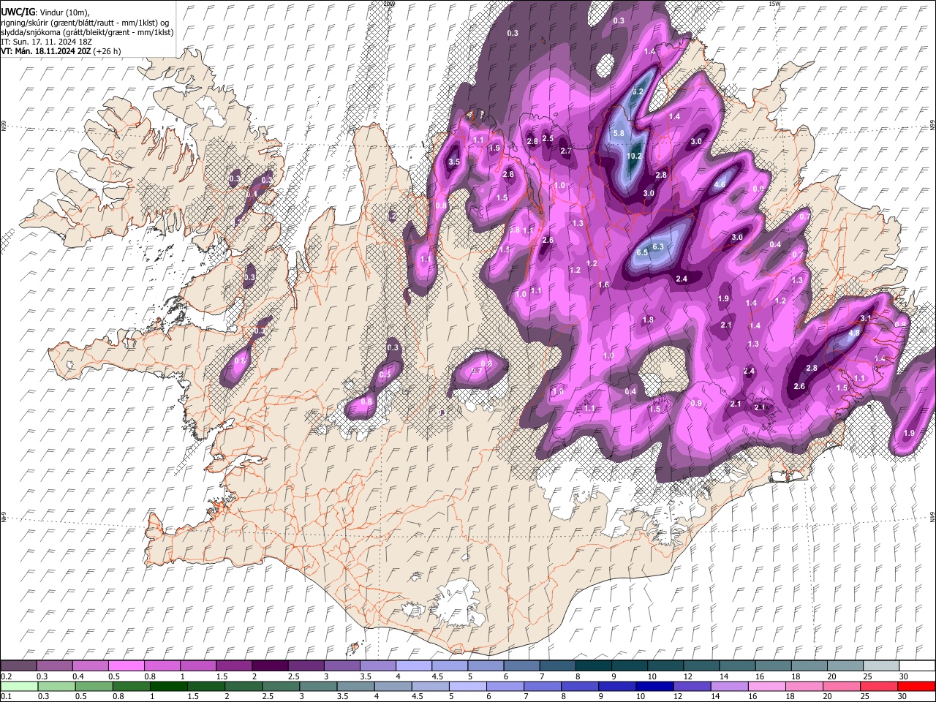Click the 'IT: Sun. 17. 11. 2024 18Z' line
Viewport: 936px width, 702px height.
click(x=46, y=42)
